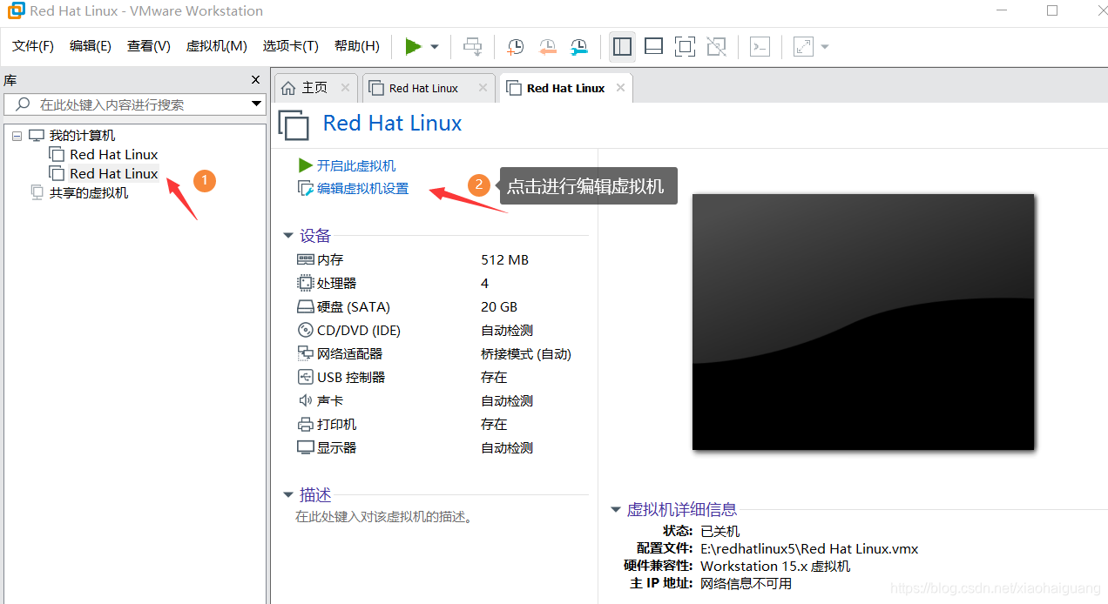The height and width of the screenshot is (604, 1108).
Task: Toggle the thumbnail bar view icon
Action: 653,46
